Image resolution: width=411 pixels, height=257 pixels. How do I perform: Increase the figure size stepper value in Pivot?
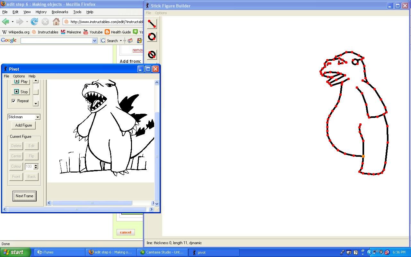[x=35, y=165]
